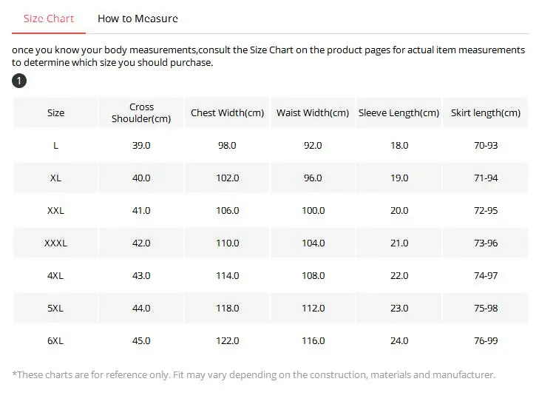
Task: Select the XL size row label
Action: pyautogui.click(x=55, y=178)
